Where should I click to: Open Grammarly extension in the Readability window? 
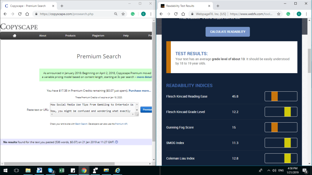pyautogui.click(x=288, y=14)
